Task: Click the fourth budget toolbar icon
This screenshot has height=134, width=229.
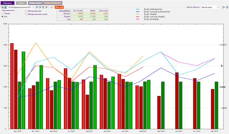Action: 46,7
